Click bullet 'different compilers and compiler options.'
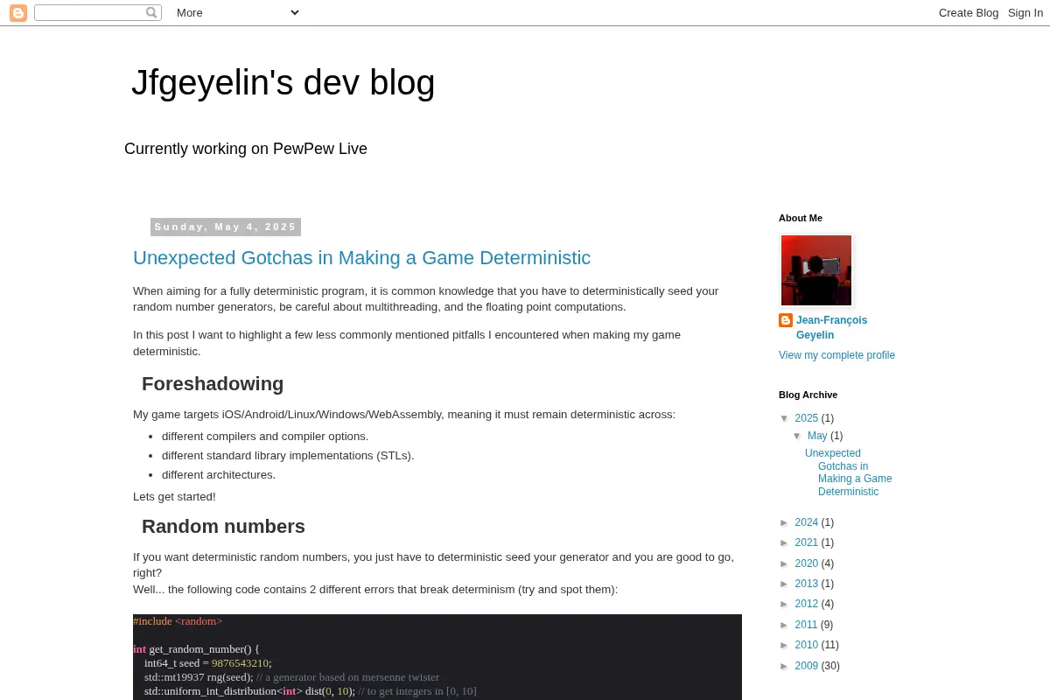1050x700 pixels. pos(265,437)
